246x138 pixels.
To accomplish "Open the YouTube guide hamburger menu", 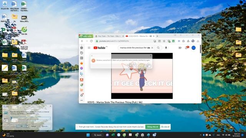I will [89, 48].
